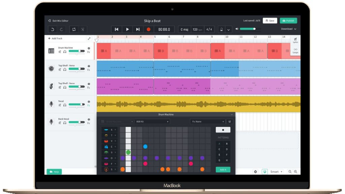Click the Drum Machine grid icon in the track list
The height and width of the screenshot is (194, 345).
[51, 51]
